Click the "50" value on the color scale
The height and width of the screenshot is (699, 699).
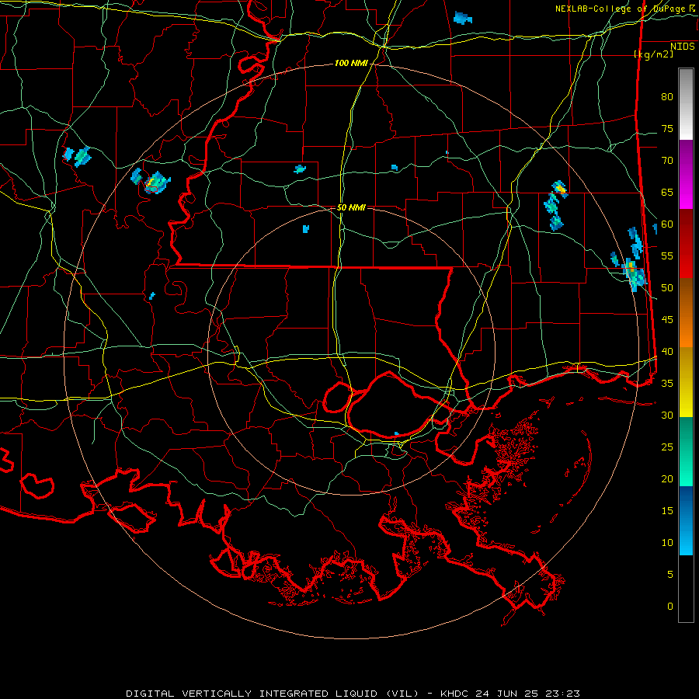click(667, 288)
